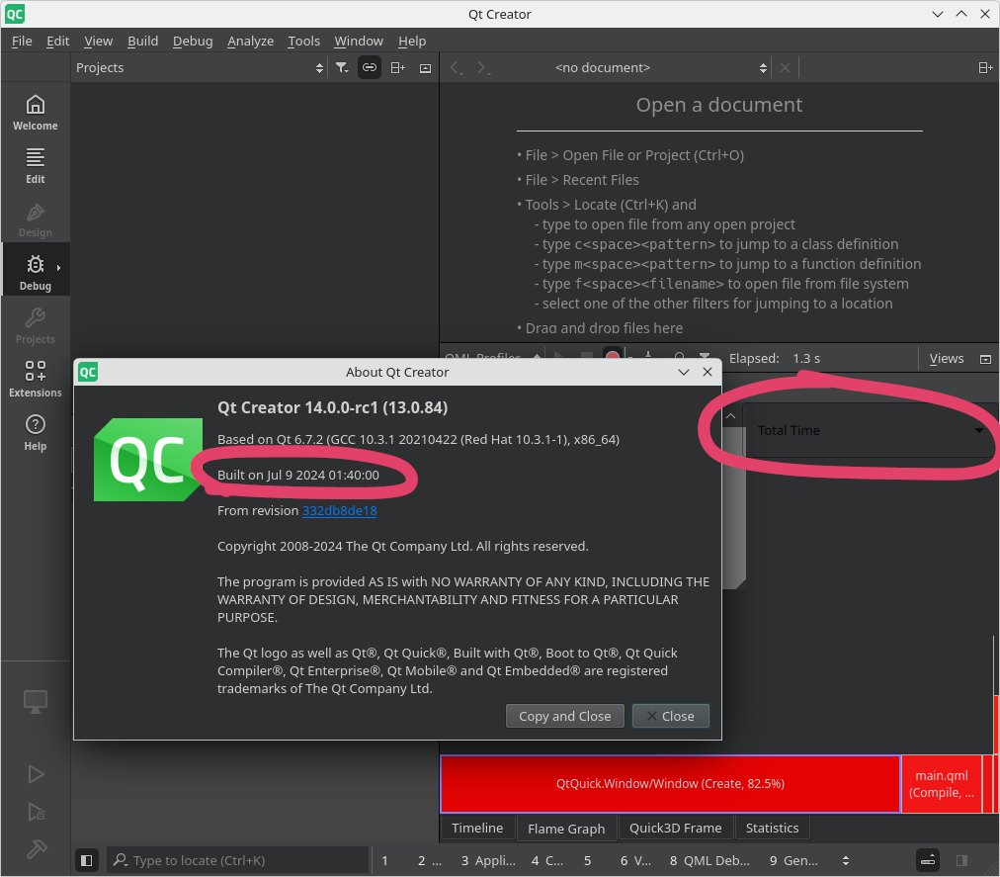This screenshot has width=1000, height=877.
Task: Click the Copy and Close button
Action: tap(565, 716)
